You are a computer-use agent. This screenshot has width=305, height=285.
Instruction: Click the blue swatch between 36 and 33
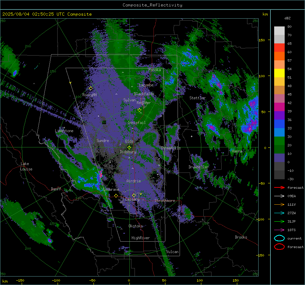click(279, 124)
